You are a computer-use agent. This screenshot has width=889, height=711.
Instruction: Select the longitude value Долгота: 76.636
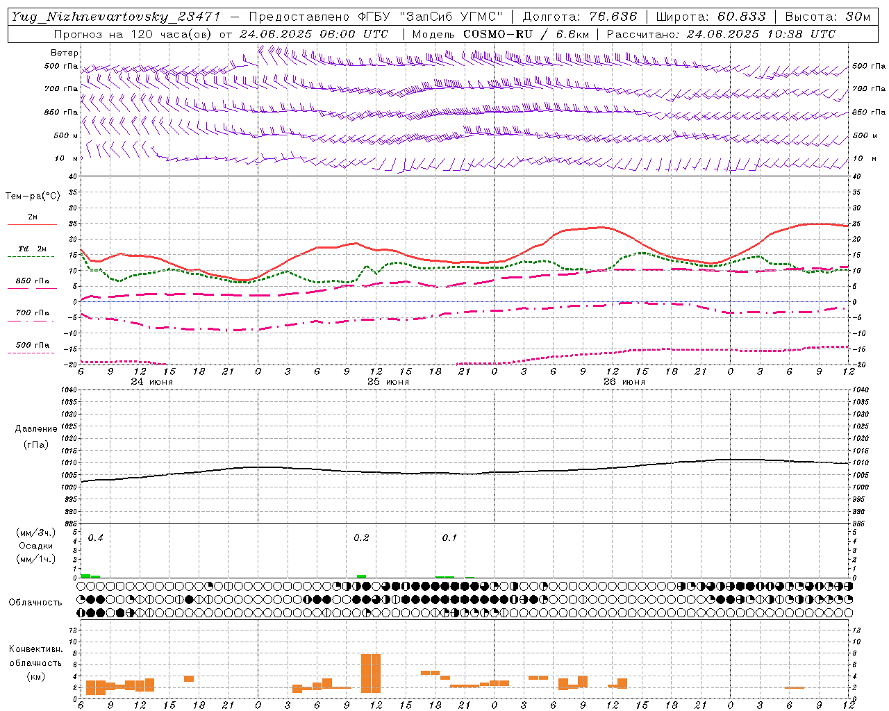click(x=579, y=17)
